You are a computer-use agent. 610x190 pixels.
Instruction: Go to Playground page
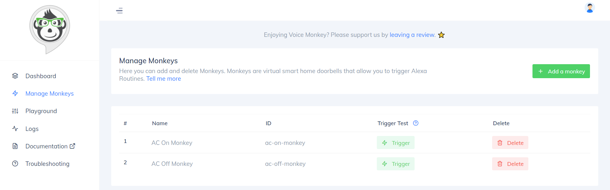(x=41, y=111)
